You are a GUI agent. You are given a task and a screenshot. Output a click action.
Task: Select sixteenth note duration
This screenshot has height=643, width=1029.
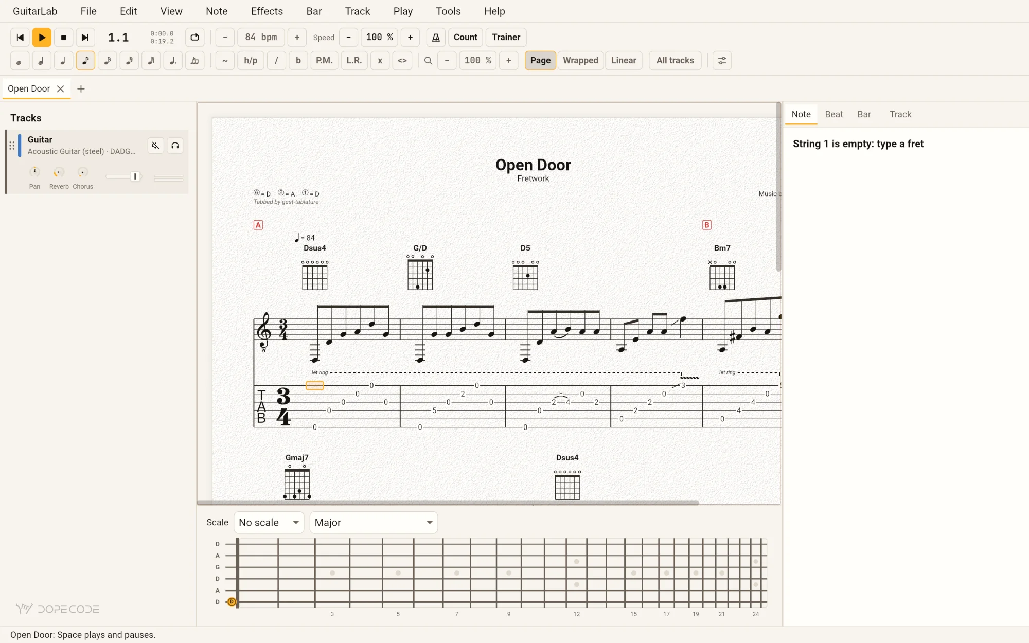107,61
